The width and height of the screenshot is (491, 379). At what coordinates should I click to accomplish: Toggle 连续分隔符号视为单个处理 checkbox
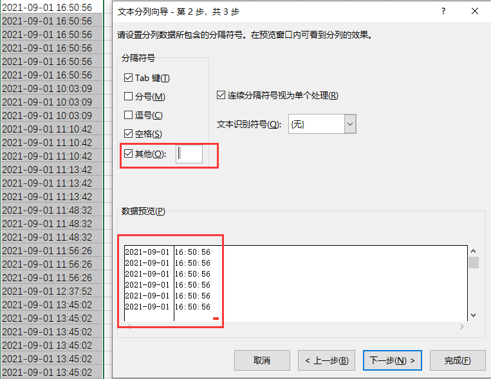click(221, 95)
